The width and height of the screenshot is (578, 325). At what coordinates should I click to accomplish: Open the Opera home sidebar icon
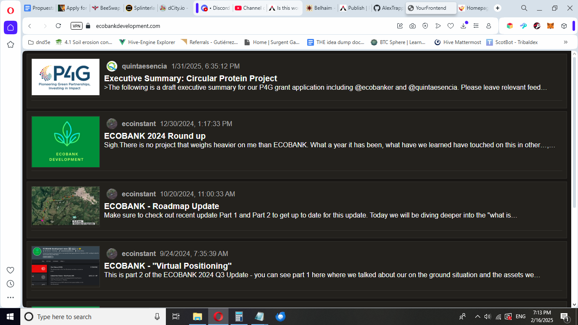click(x=11, y=28)
